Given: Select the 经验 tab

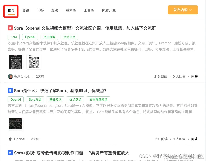Looking at the screenshot, I should coord(55,10).
